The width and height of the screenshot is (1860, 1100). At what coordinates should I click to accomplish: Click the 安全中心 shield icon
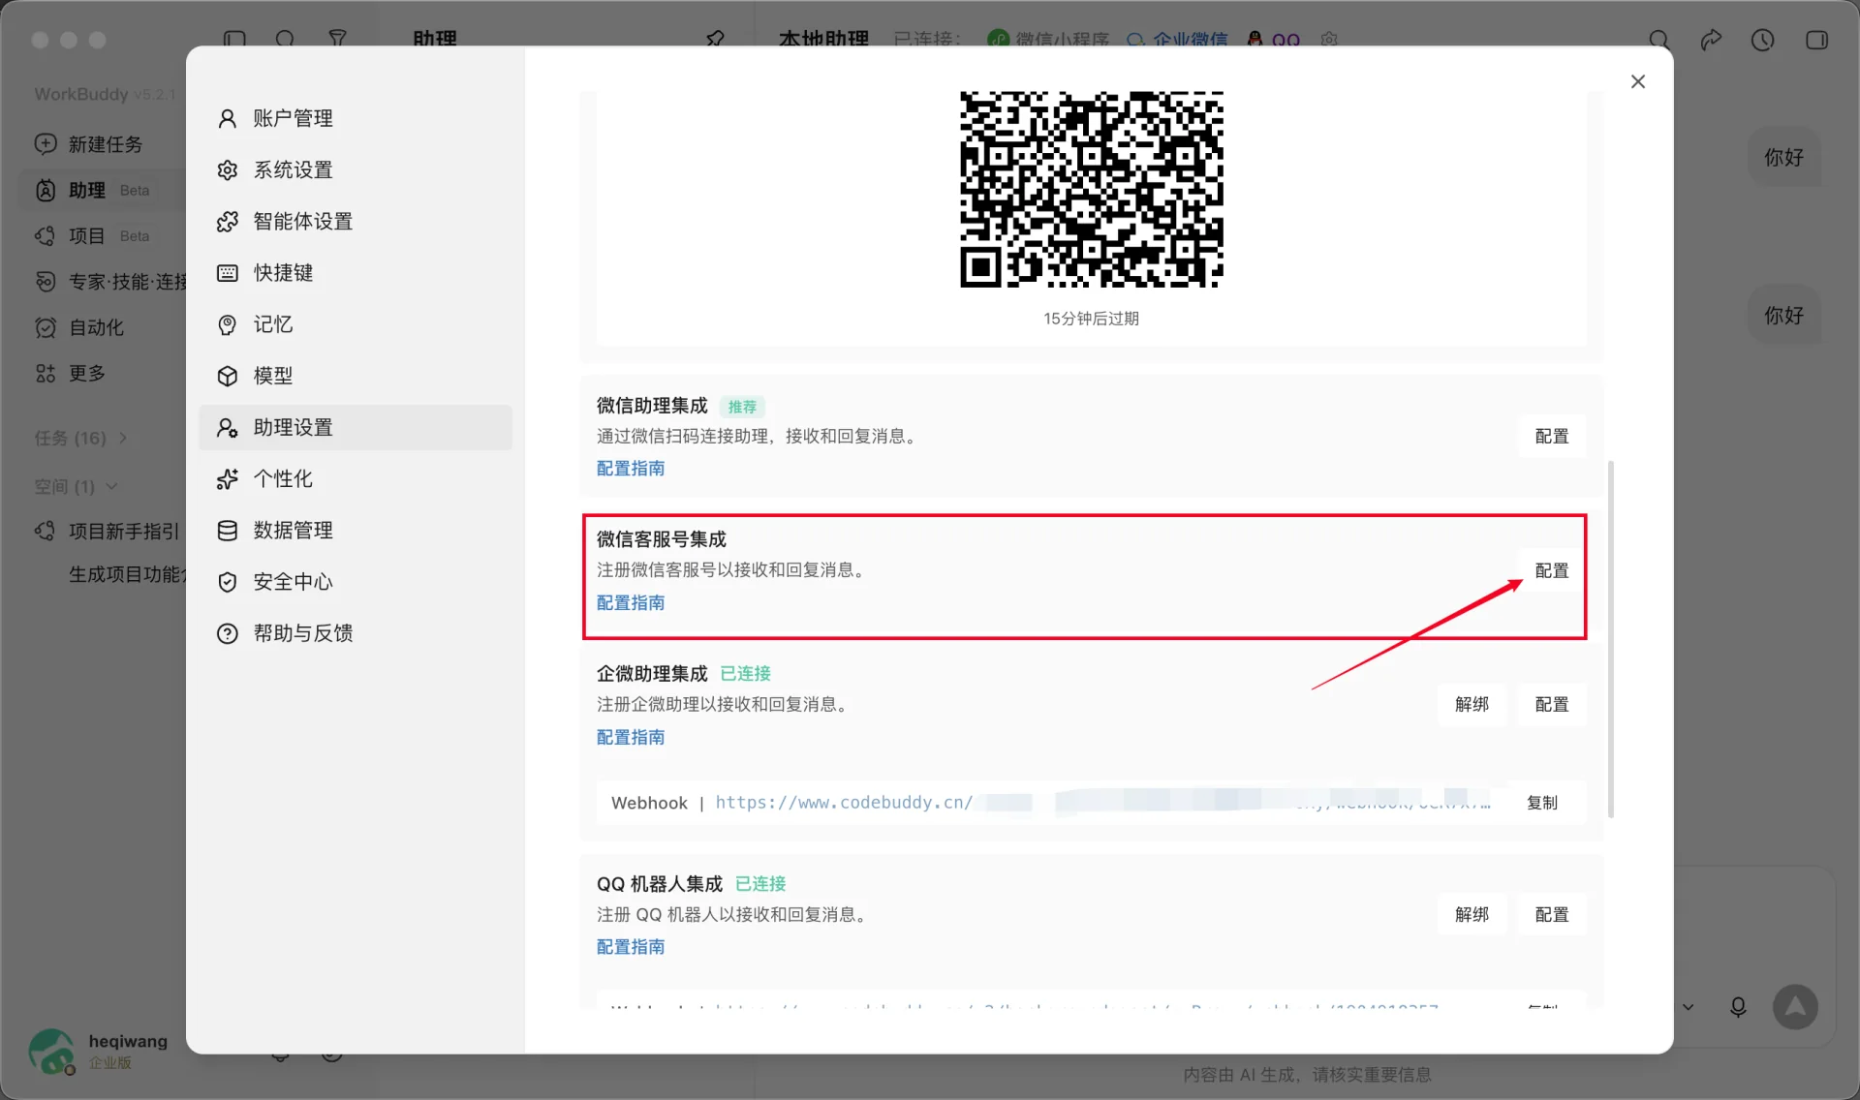(227, 581)
